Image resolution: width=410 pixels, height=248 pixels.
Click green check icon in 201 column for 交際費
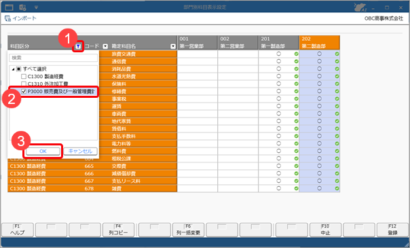(296, 166)
